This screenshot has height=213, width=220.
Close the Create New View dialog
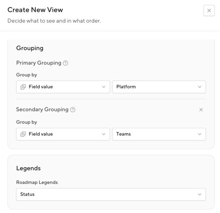[209, 11]
